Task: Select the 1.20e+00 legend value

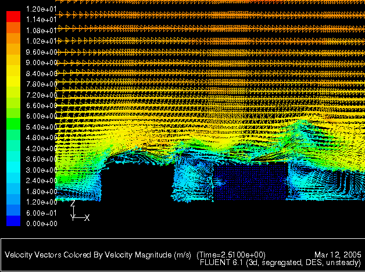Action: [41, 202]
